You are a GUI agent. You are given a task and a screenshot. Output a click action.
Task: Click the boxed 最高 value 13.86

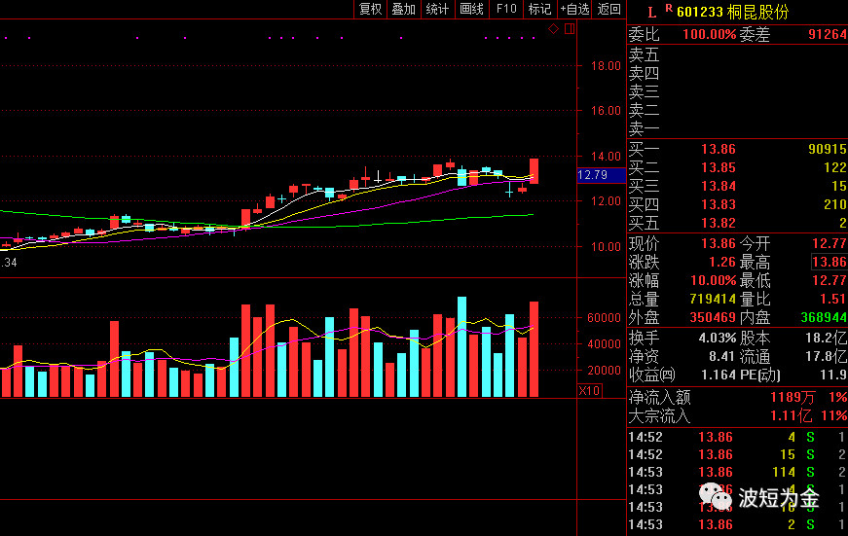point(830,263)
